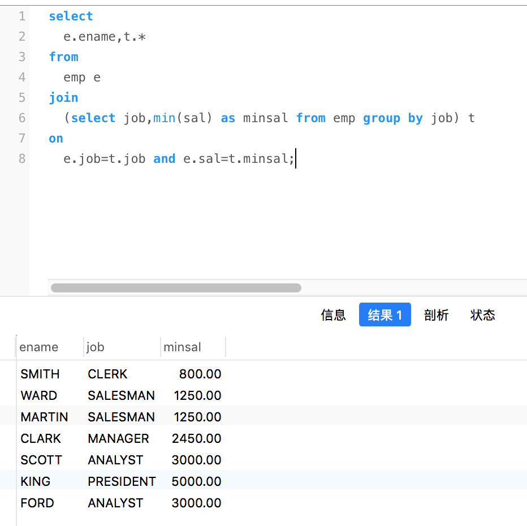This screenshot has width=527, height=526.
Task: Select the 结果 1 tab
Action: 385,314
